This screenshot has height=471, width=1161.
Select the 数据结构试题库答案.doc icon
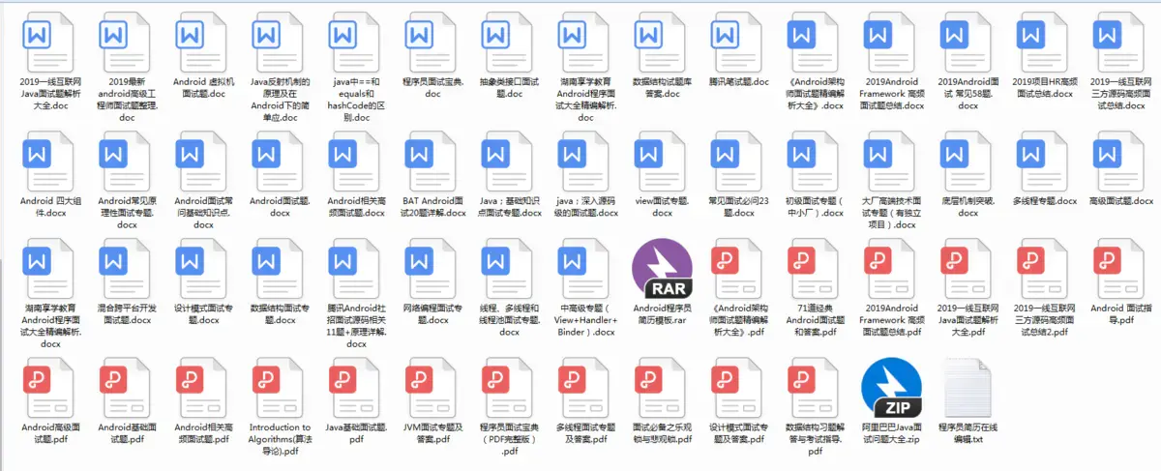[662, 44]
